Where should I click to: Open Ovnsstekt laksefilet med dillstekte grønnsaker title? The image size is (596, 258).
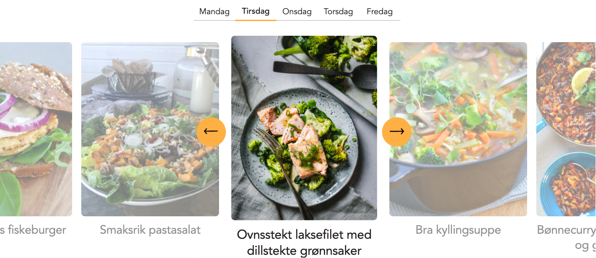(x=304, y=242)
